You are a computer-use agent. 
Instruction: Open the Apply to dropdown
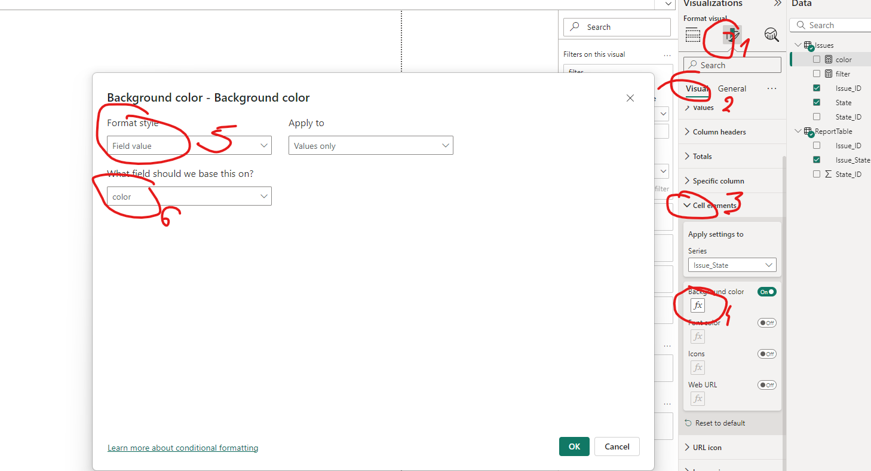point(371,145)
